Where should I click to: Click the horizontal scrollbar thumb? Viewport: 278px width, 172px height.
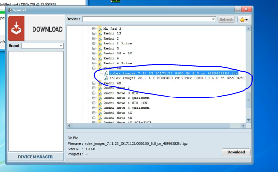tap(151, 126)
